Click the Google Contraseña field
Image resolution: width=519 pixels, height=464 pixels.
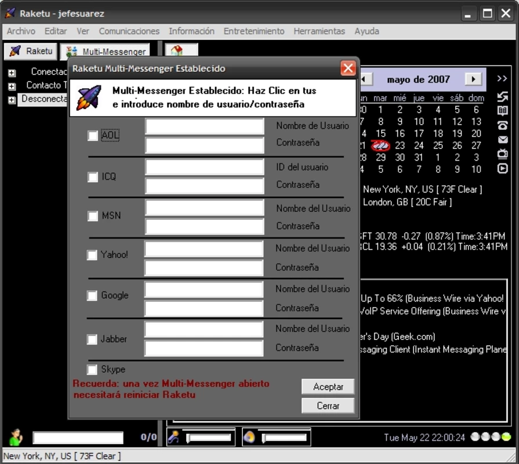[204, 309]
